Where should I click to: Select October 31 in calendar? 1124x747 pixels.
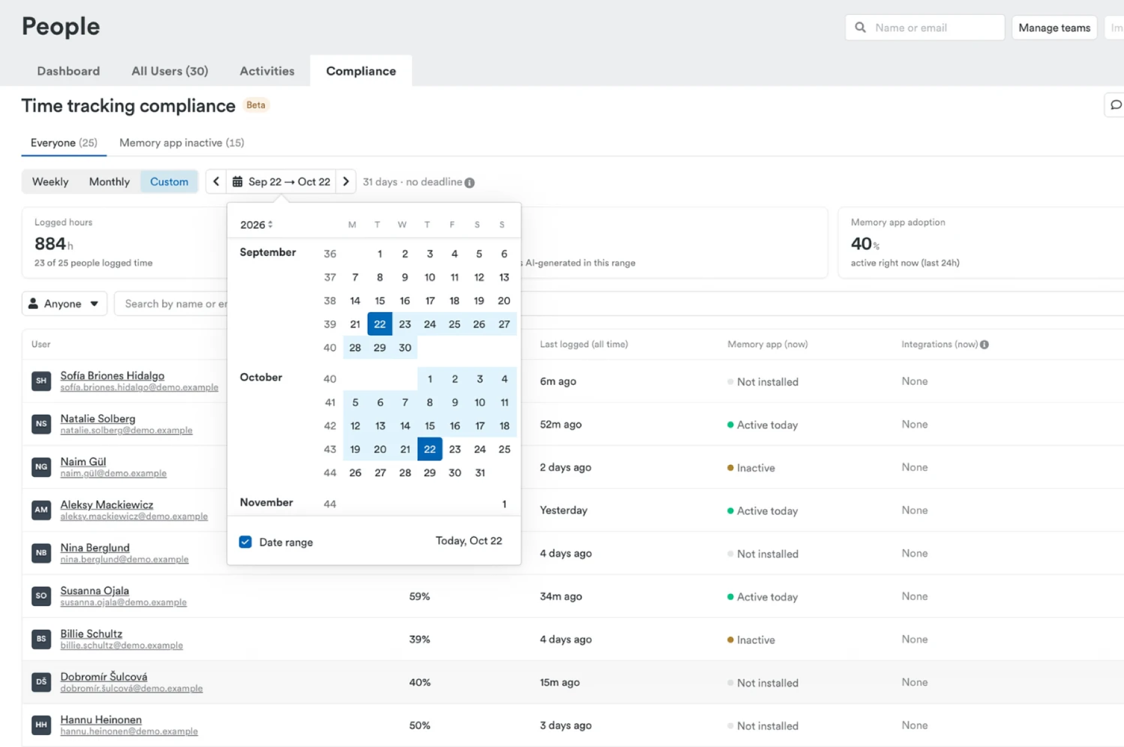[479, 473]
